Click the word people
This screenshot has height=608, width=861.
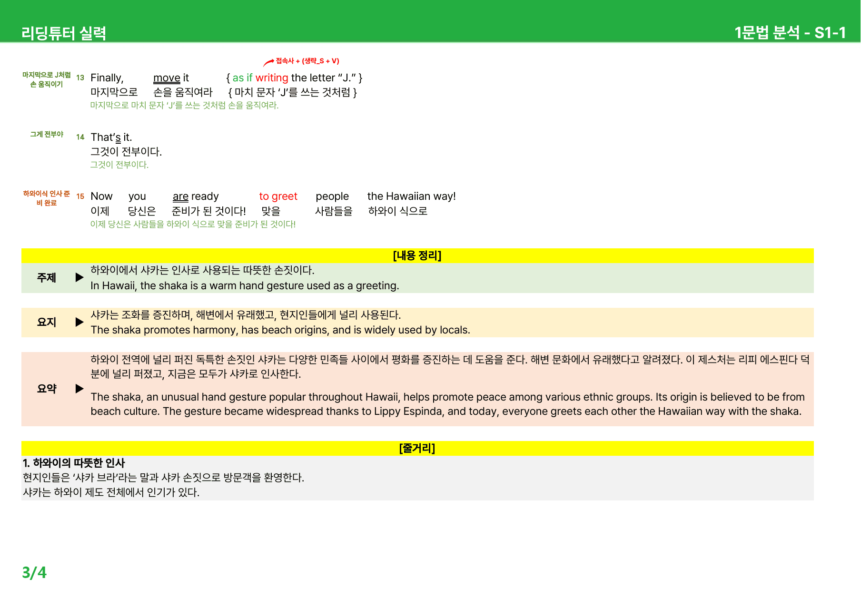pos(332,196)
